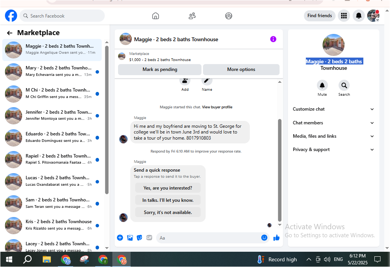Viewport: 390px width, 267px height.
Task: Open the Record high weather widget
Action: point(277,259)
